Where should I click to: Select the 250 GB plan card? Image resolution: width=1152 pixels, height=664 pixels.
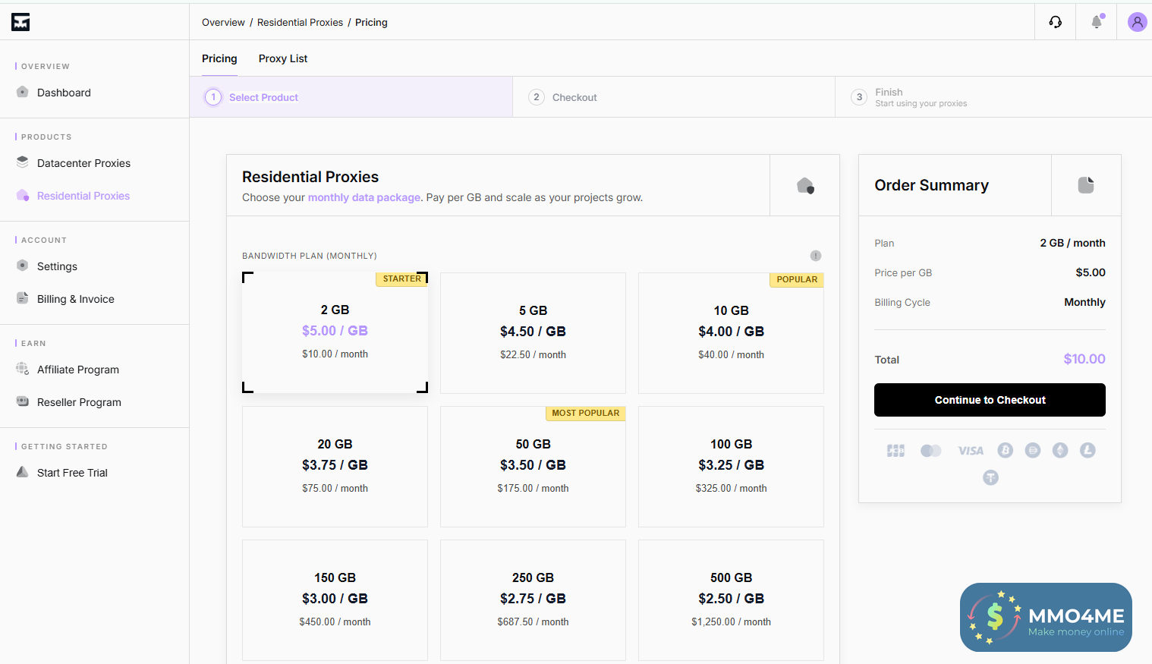[533, 599]
